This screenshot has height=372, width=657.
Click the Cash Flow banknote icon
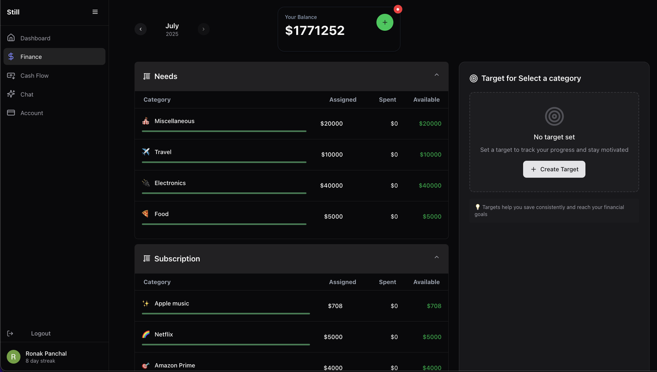(11, 75)
